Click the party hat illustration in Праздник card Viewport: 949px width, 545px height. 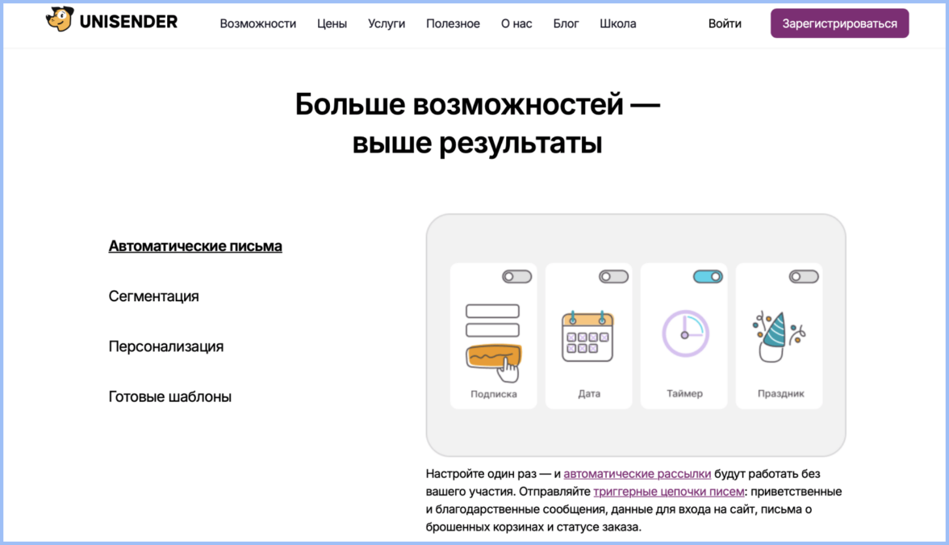pos(778,337)
